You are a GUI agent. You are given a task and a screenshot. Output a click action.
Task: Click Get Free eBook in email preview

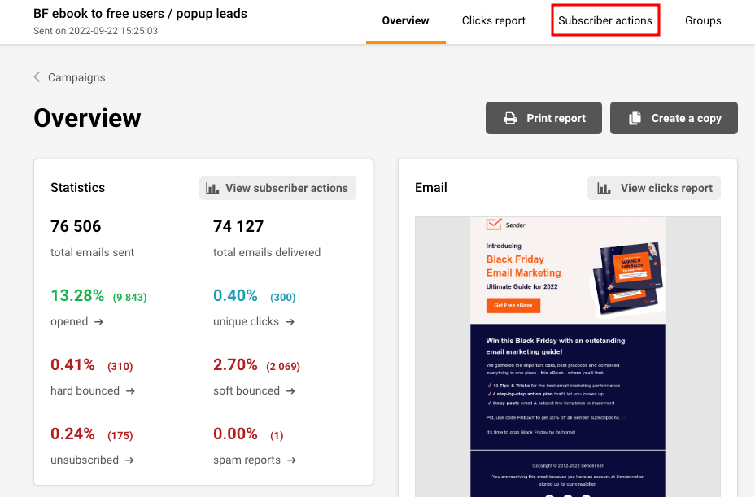[x=513, y=305]
